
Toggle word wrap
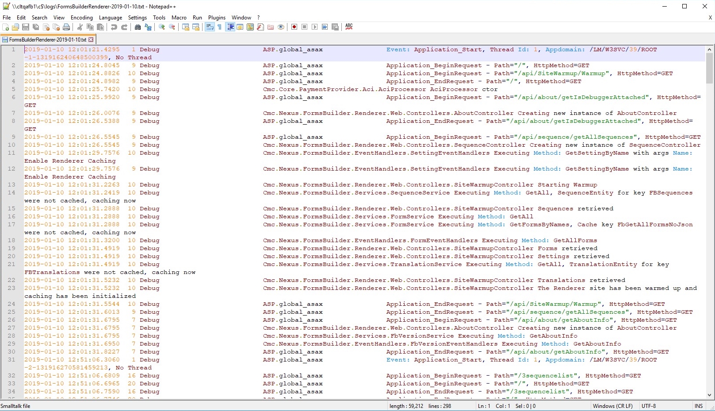(x=209, y=27)
